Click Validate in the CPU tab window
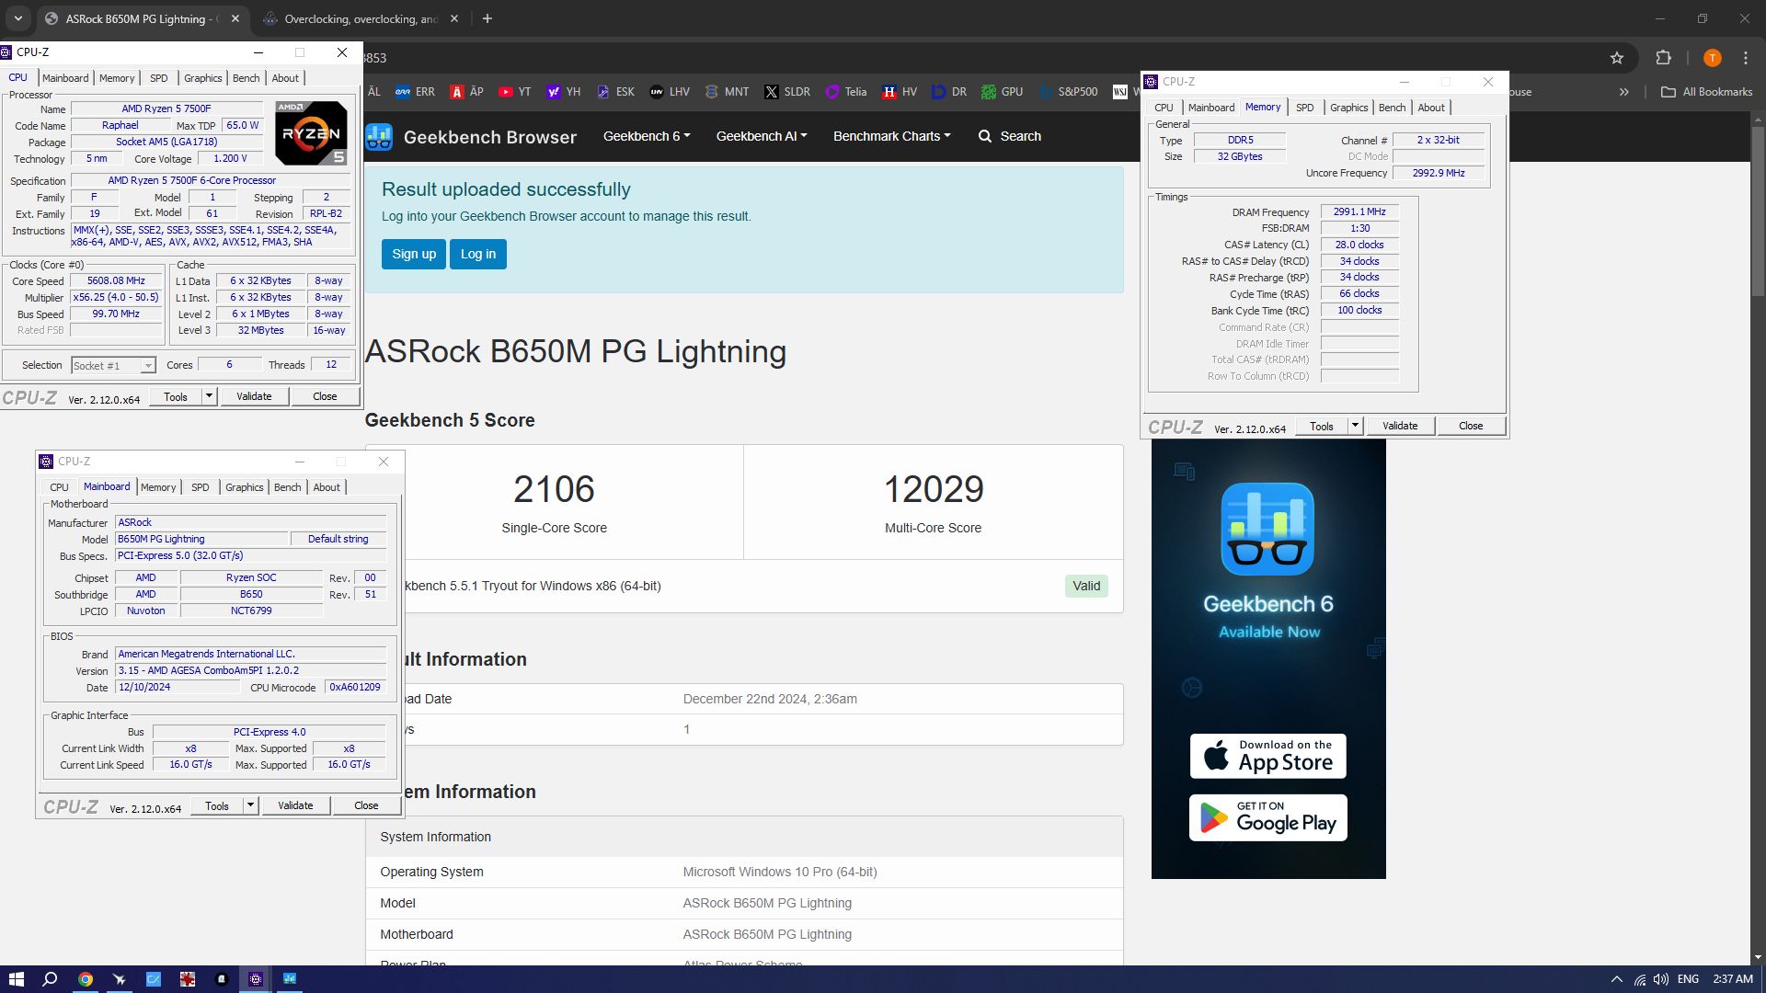This screenshot has height=993, width=1766. tap(254, 396)
